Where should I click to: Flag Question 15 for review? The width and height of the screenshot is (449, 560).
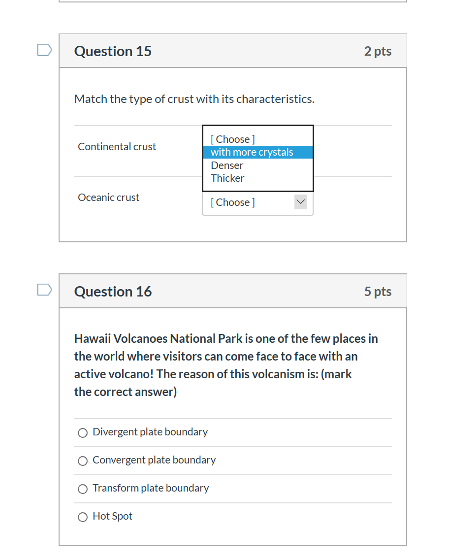(x=45, y=50)
